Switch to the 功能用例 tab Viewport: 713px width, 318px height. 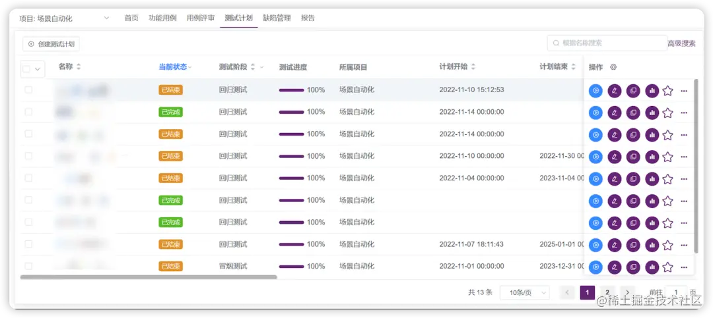[x=162, y=18]
